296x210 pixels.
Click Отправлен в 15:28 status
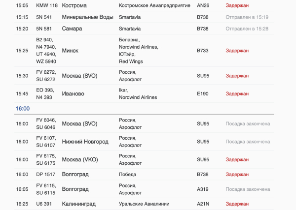(x=247, y=29)
